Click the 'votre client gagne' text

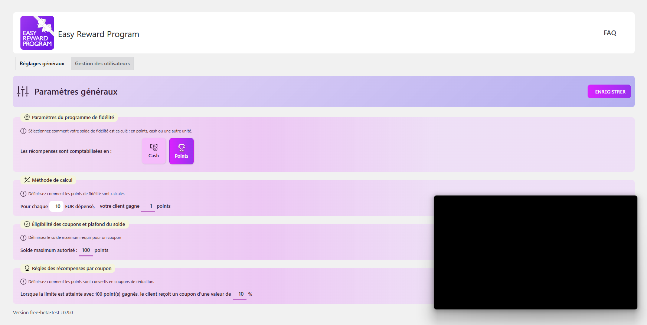(120, 206)
